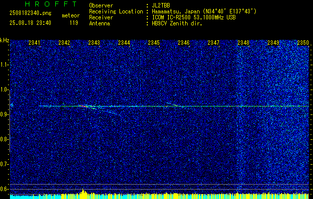Click the date 25.08.18 23:40

(30, 23)
